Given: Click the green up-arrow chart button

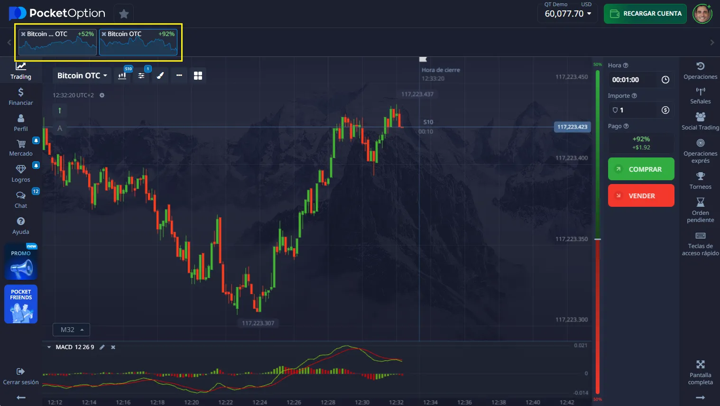Looking at the screenshot, I should click(60, 111).
